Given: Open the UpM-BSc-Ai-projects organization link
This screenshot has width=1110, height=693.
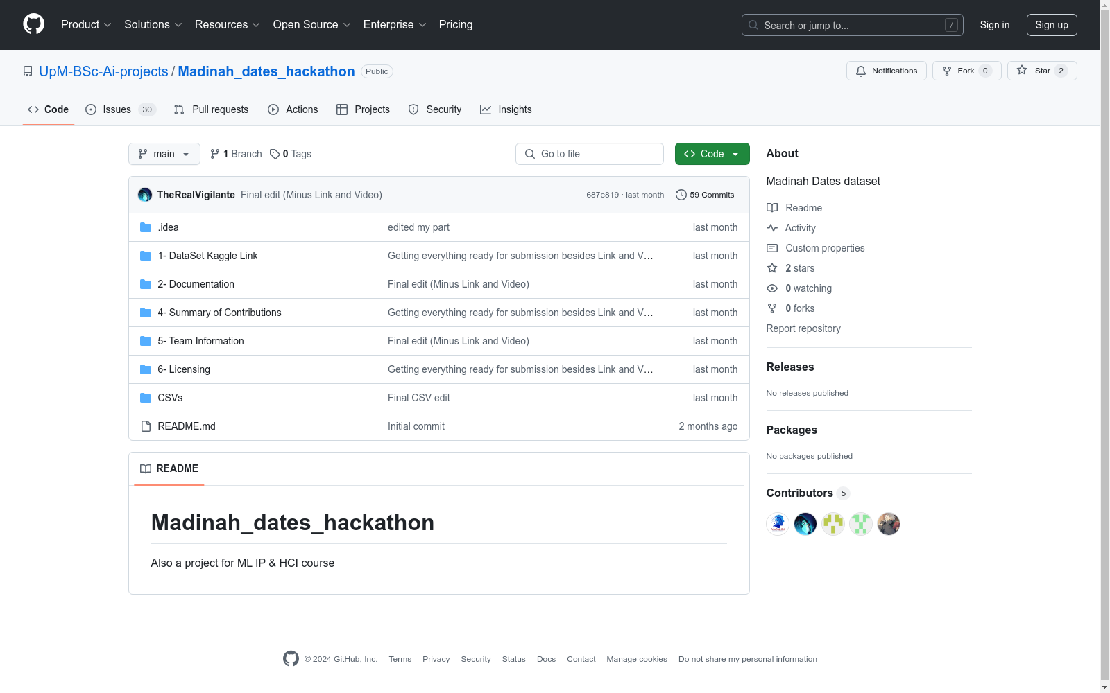Looking at the screenshot, I should click(103, 71).
